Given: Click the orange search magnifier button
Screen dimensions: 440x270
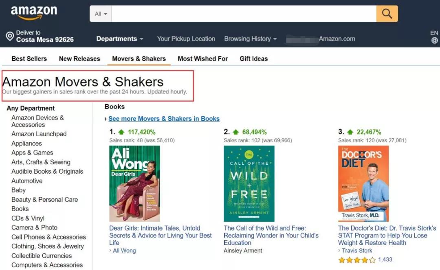Looking at the screenshot, I should coord(387,14).
